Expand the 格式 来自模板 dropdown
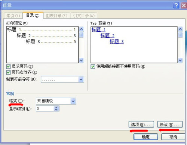Screen dimensions: 187x145 (73, 101)
